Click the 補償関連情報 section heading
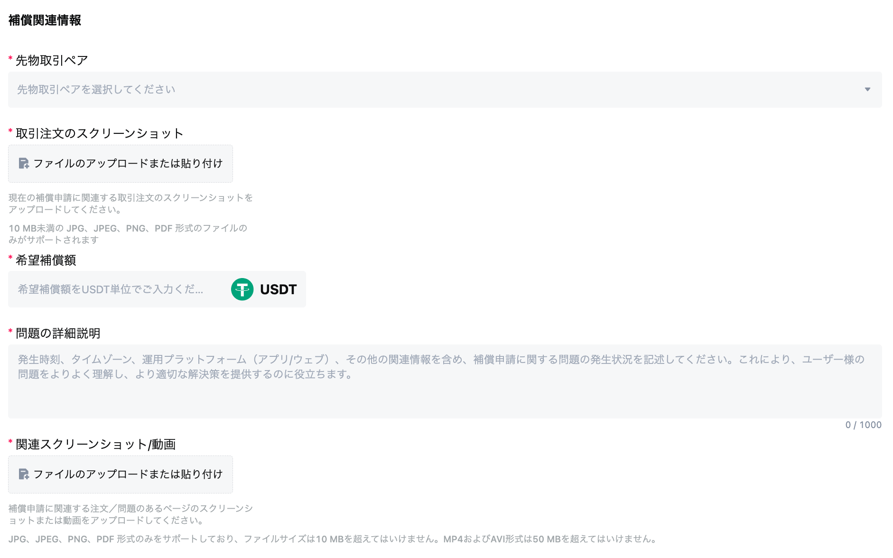The image size is (893, 558). (45, 20)
